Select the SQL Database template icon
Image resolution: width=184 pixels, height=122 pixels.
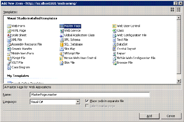pyautogui.click(x=62, y=45)
